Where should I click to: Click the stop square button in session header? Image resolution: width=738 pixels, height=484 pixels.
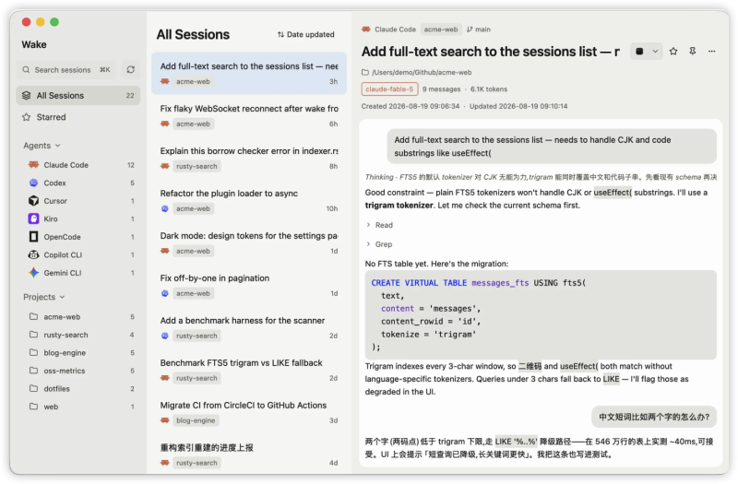(x=639, y=52)
